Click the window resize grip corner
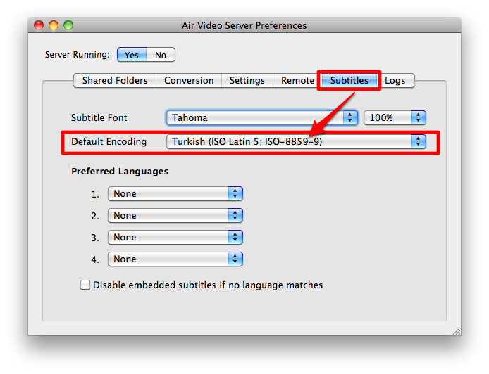The width and height of the screenshot is (489, 374). point(455,330)
